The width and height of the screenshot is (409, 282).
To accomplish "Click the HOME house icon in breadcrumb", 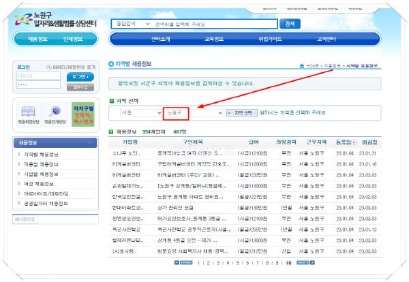I will (302, 65).
